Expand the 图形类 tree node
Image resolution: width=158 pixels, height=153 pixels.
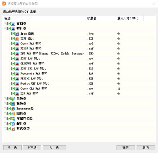click(5, 114)
